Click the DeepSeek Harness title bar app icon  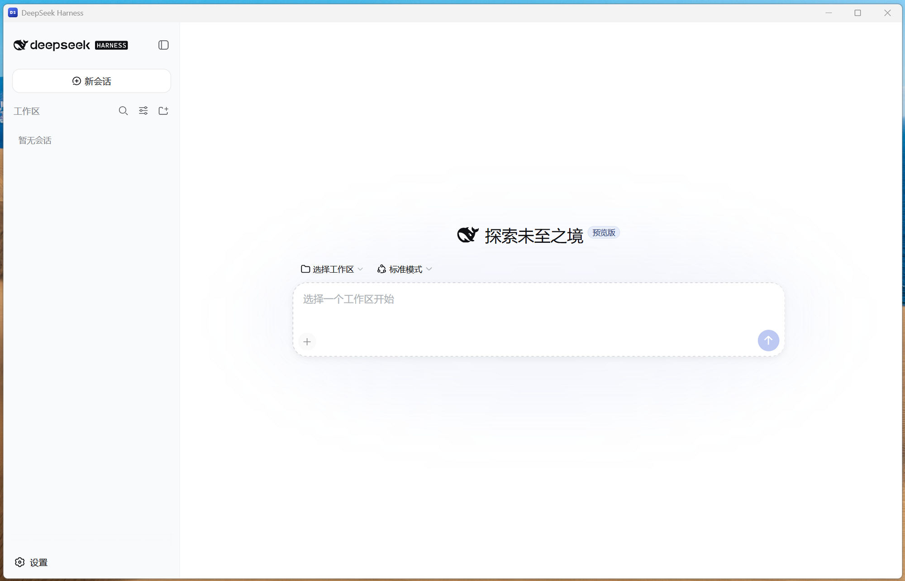coord(13,13)
